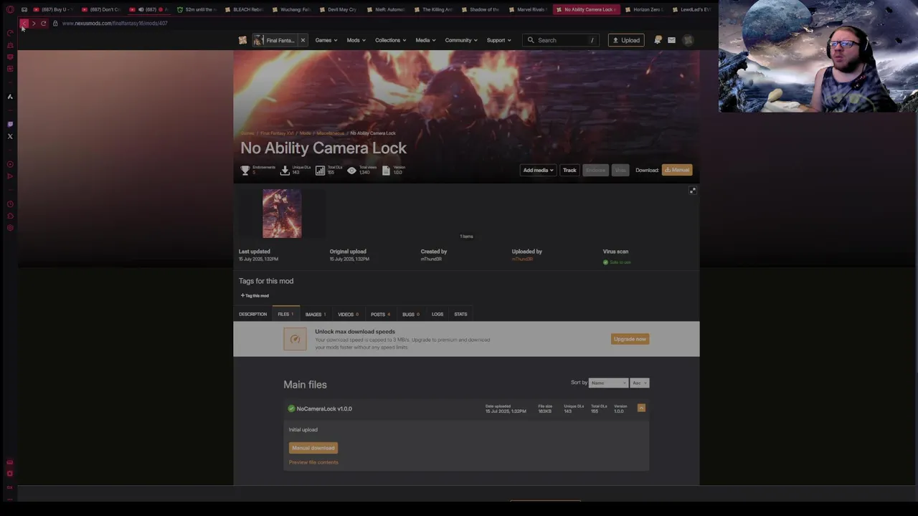Screen dimensions: 918x516
Task: Click the Total DLs bar chart icon
Action: (x=320, y=170)
